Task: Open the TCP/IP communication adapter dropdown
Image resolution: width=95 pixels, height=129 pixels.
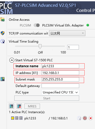Action: [67, 33]
